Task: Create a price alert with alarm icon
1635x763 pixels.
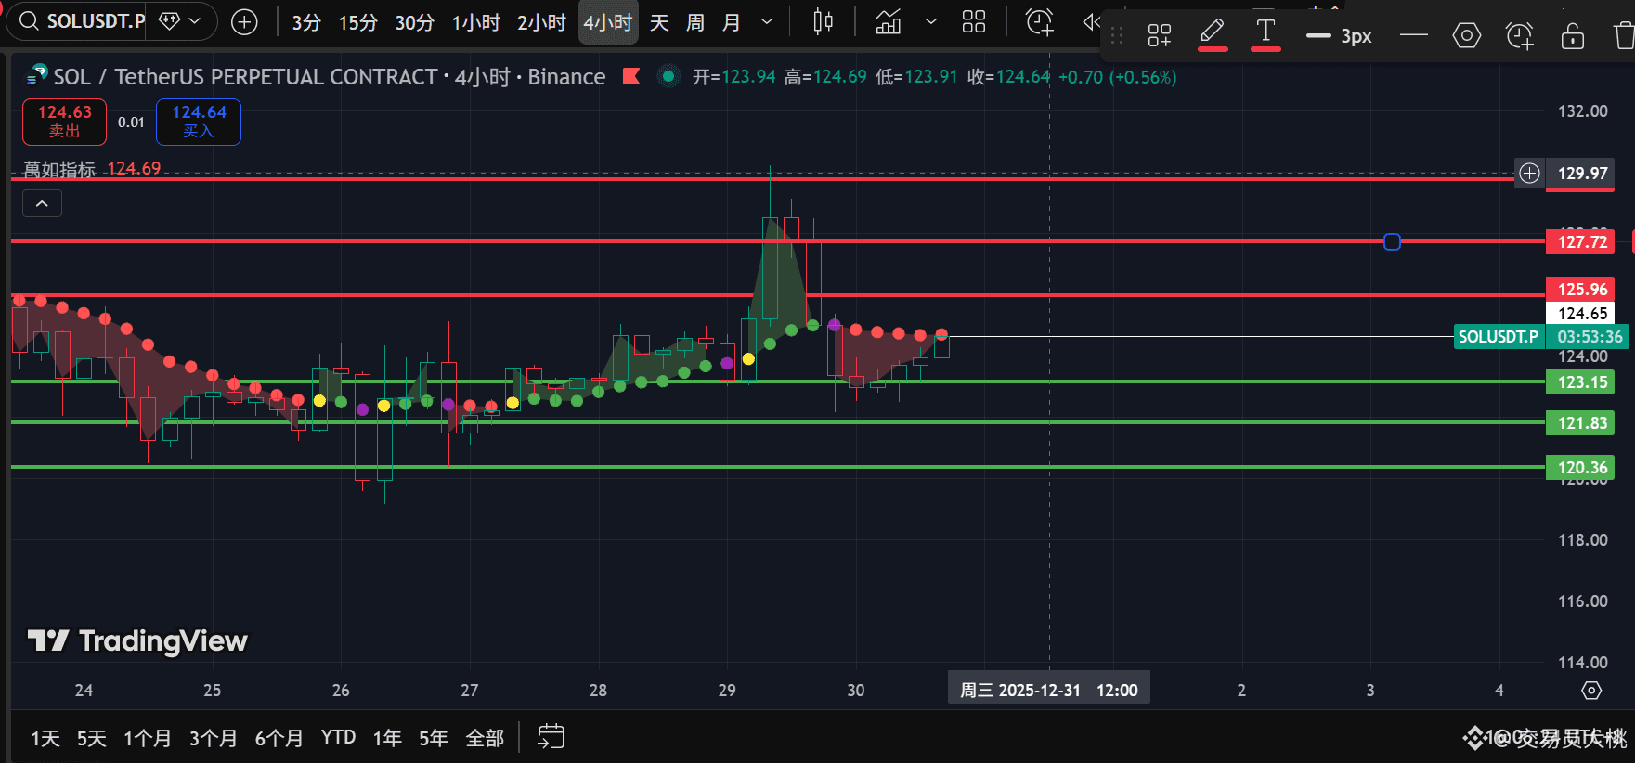Action: pyautogui.click(x=1039, y=21)
